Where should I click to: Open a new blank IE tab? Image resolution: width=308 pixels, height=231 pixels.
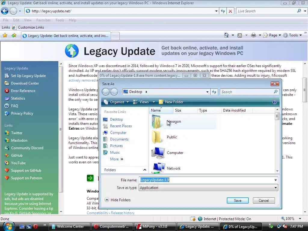[115, 36]
